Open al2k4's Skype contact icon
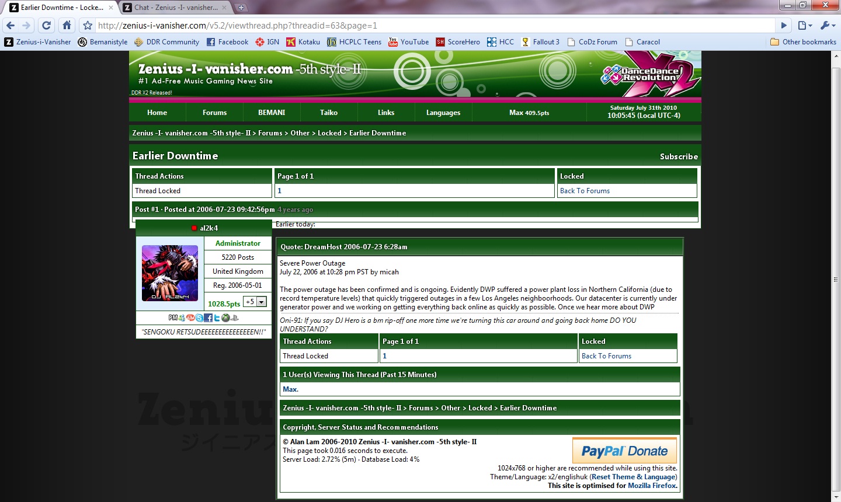Image resolution: width=841 pixels, height=502 pixels. (x=199, y=318)
